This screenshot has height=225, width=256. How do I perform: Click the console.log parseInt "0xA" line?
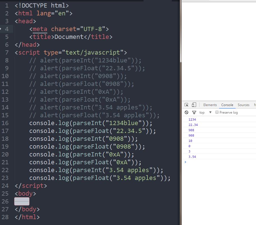coord(82,154)
